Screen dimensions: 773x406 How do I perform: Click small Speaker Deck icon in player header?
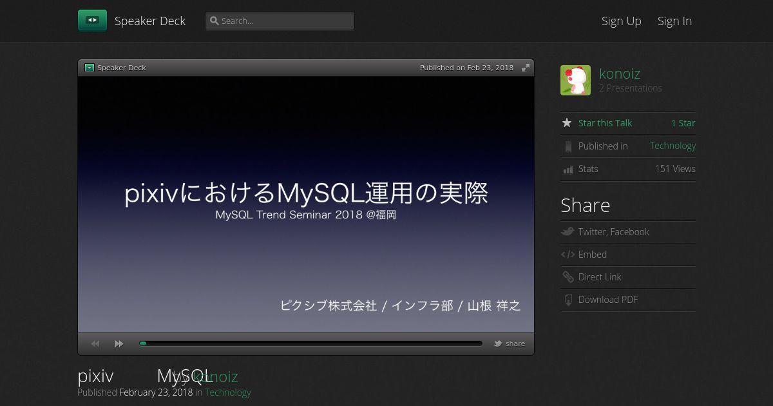pos(90,68)
